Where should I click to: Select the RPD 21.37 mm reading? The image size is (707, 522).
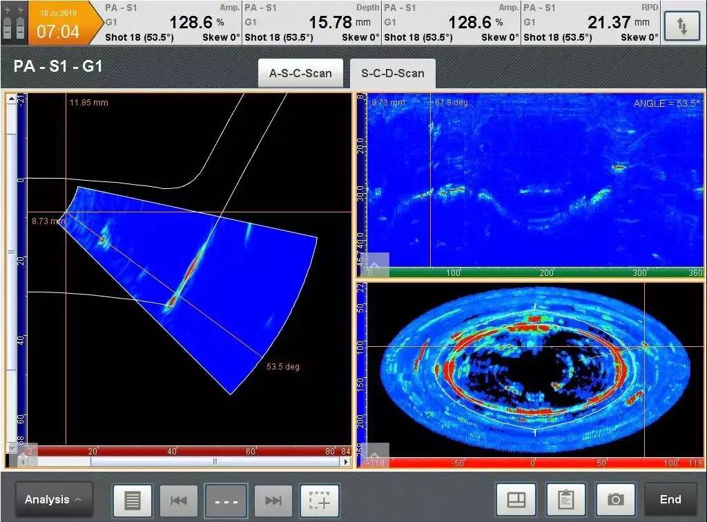coord(590,23)
